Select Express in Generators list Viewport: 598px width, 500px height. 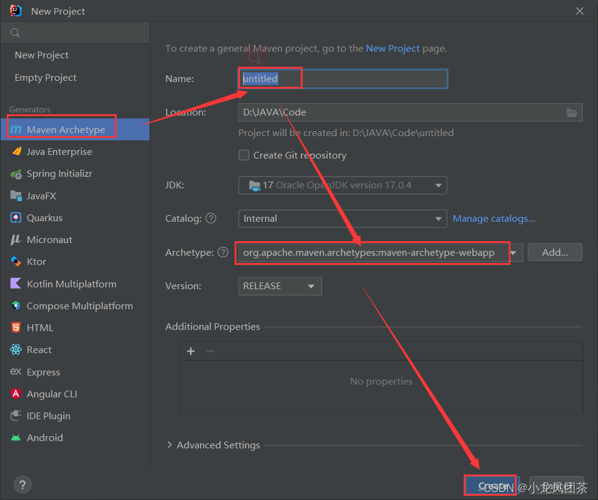coord(75,372)
